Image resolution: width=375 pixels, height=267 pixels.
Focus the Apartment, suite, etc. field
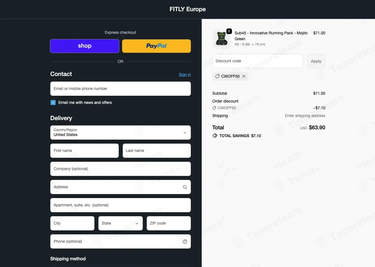(x=120, y=205)
